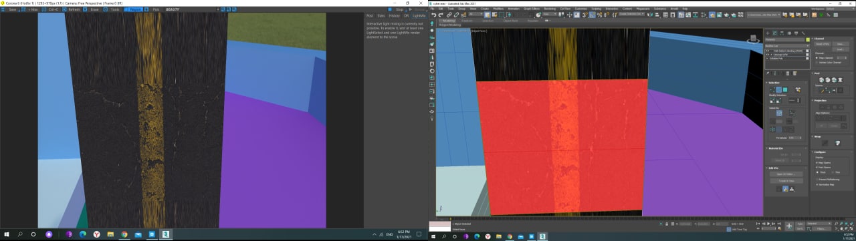Collapse the Configure rollout
856x241 pixels.
(x=819, y=152)
